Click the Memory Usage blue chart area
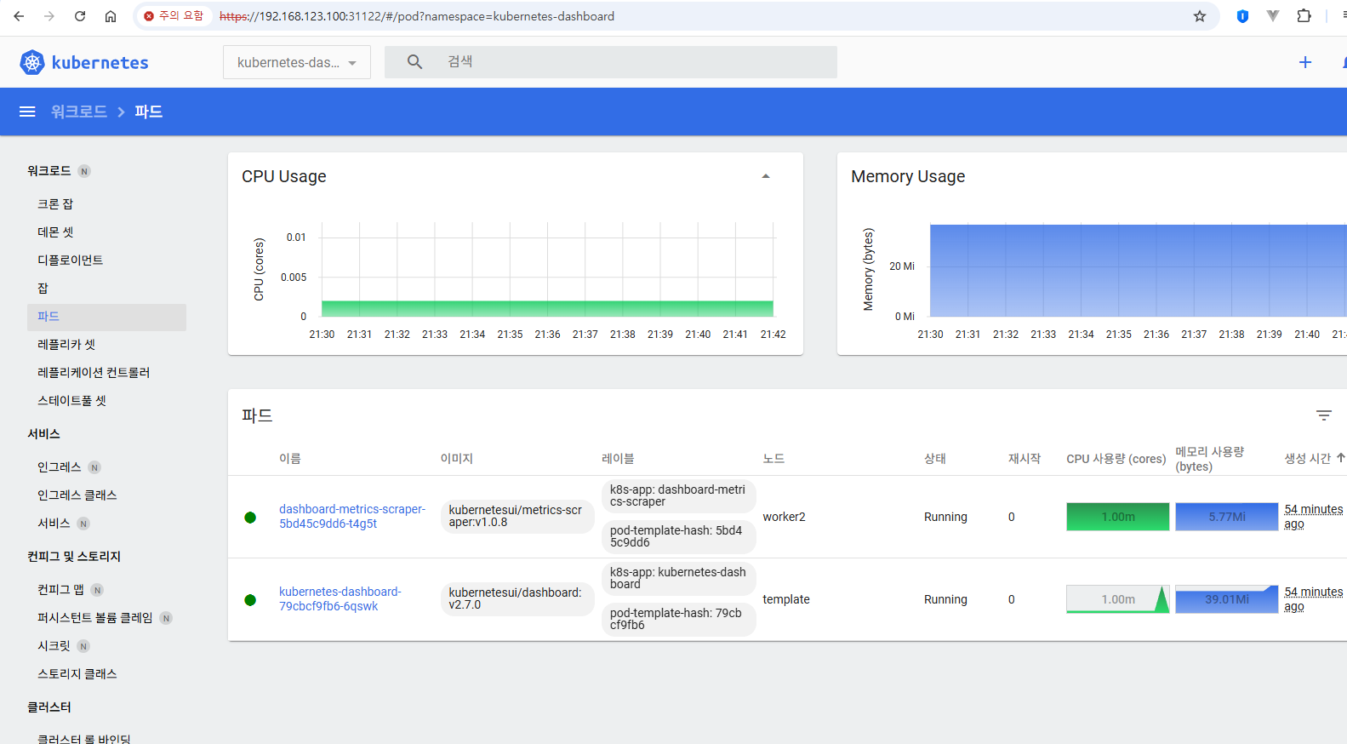 [x=1139, y=271]
